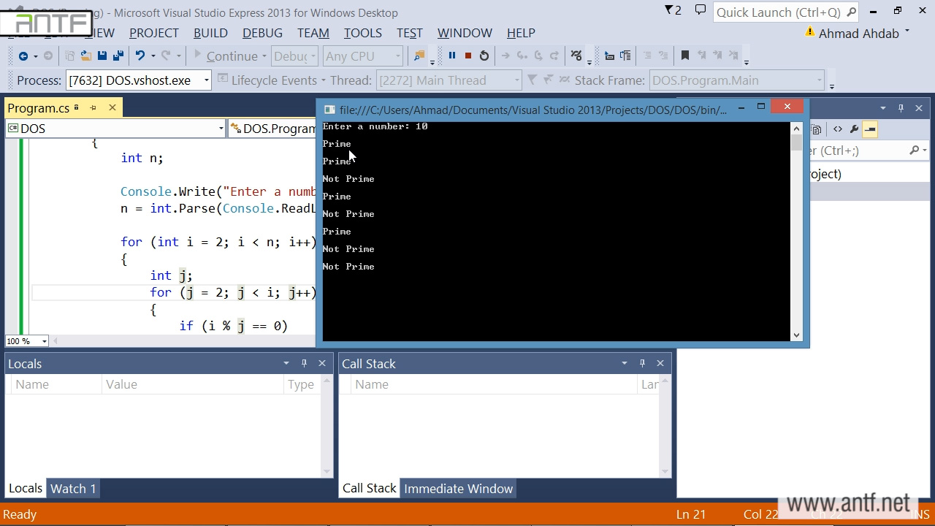Click the Continue button
Screen dimensions: 935x526
(x=225, y=56)
